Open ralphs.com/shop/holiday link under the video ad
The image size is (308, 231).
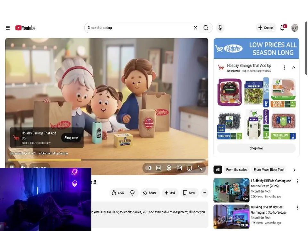[54, 153]
